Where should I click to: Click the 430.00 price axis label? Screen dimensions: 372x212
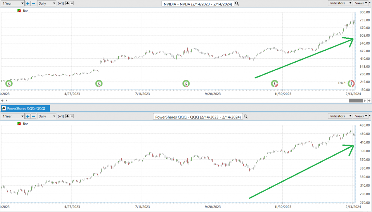point(365,134)
